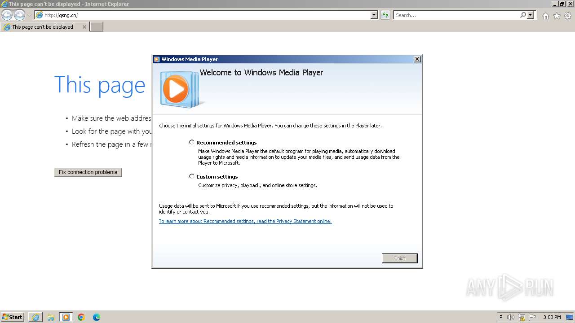Show hidden system tray icons
575x323 pixels.
[501, 317]
